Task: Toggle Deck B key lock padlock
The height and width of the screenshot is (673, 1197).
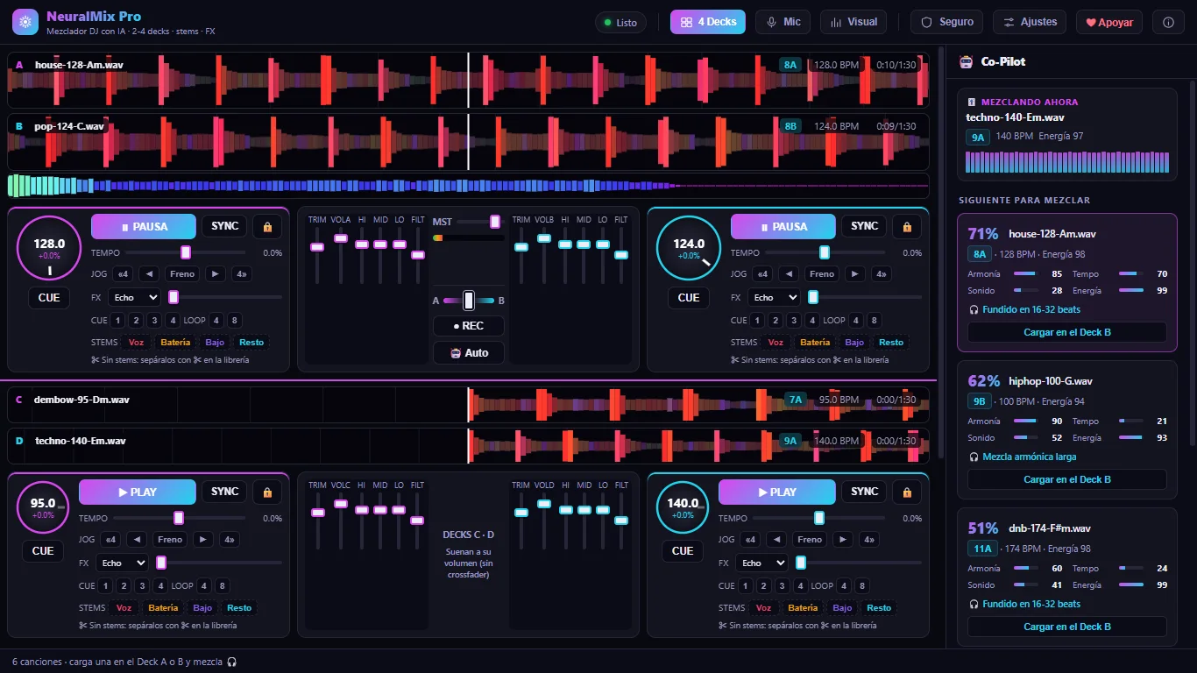Action: pos(907,227)
